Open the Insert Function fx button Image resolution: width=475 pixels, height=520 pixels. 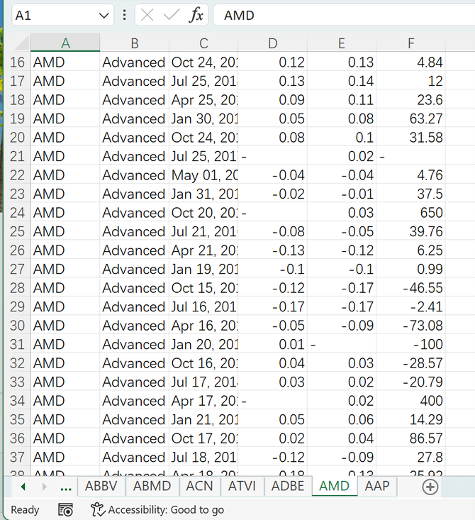pyautogui.click(x=196, y=16)
